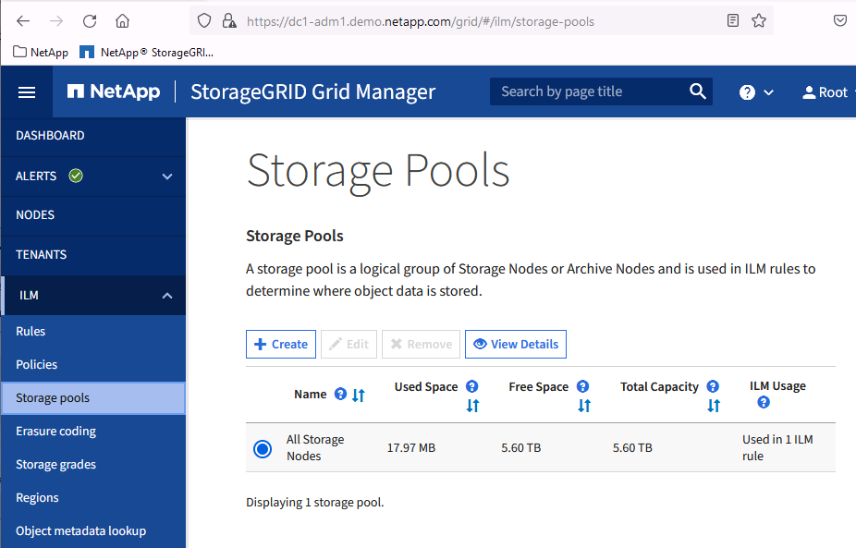Screen dimensions: 856x548
Task: Toggle reader view icon in address bar
Action: coord(733,20)
